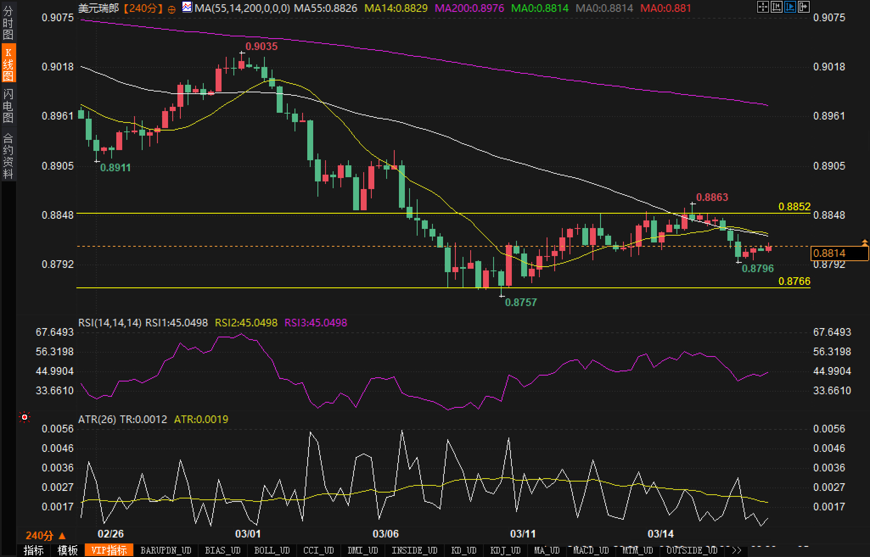The height and width of the screenshot is (557, 870).
Task: Open the 合约资料 side tab
Action: pyautogui.click(x=8, y=155)
